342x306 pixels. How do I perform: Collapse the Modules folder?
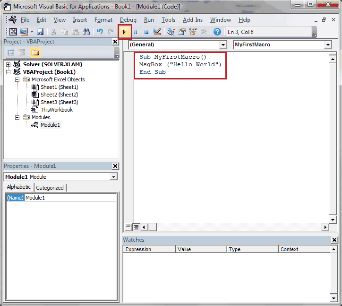17,117
